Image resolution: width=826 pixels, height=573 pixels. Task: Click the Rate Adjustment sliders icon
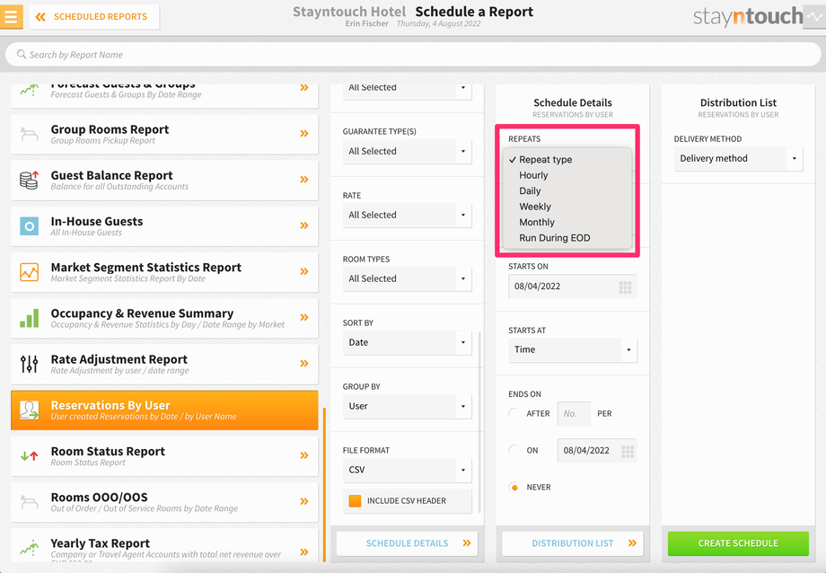coord(29,364)
